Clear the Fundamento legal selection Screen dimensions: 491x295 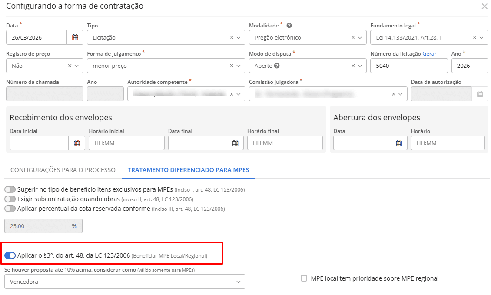[x=474, y=38]
